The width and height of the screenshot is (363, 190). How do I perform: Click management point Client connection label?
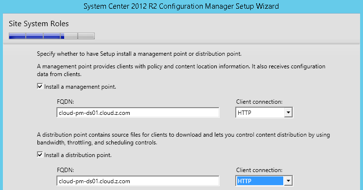click(x=259, y=102)
